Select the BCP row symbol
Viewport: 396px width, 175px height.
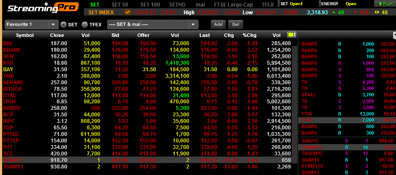pos(8,115)
